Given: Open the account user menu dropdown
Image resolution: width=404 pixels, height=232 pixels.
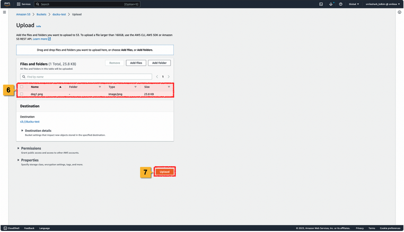Looking at the screenshot, I should pos(381,4).
